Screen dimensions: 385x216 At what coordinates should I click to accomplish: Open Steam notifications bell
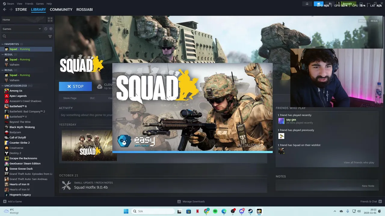click(x=330, y=4)
